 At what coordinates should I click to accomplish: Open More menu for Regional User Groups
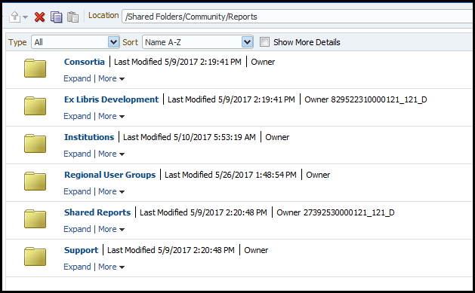click(x=111, y=191)
